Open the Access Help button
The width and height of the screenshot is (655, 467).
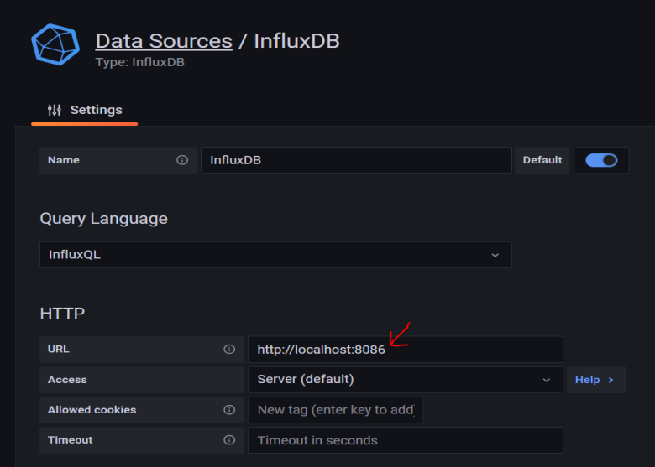(596, 380)
